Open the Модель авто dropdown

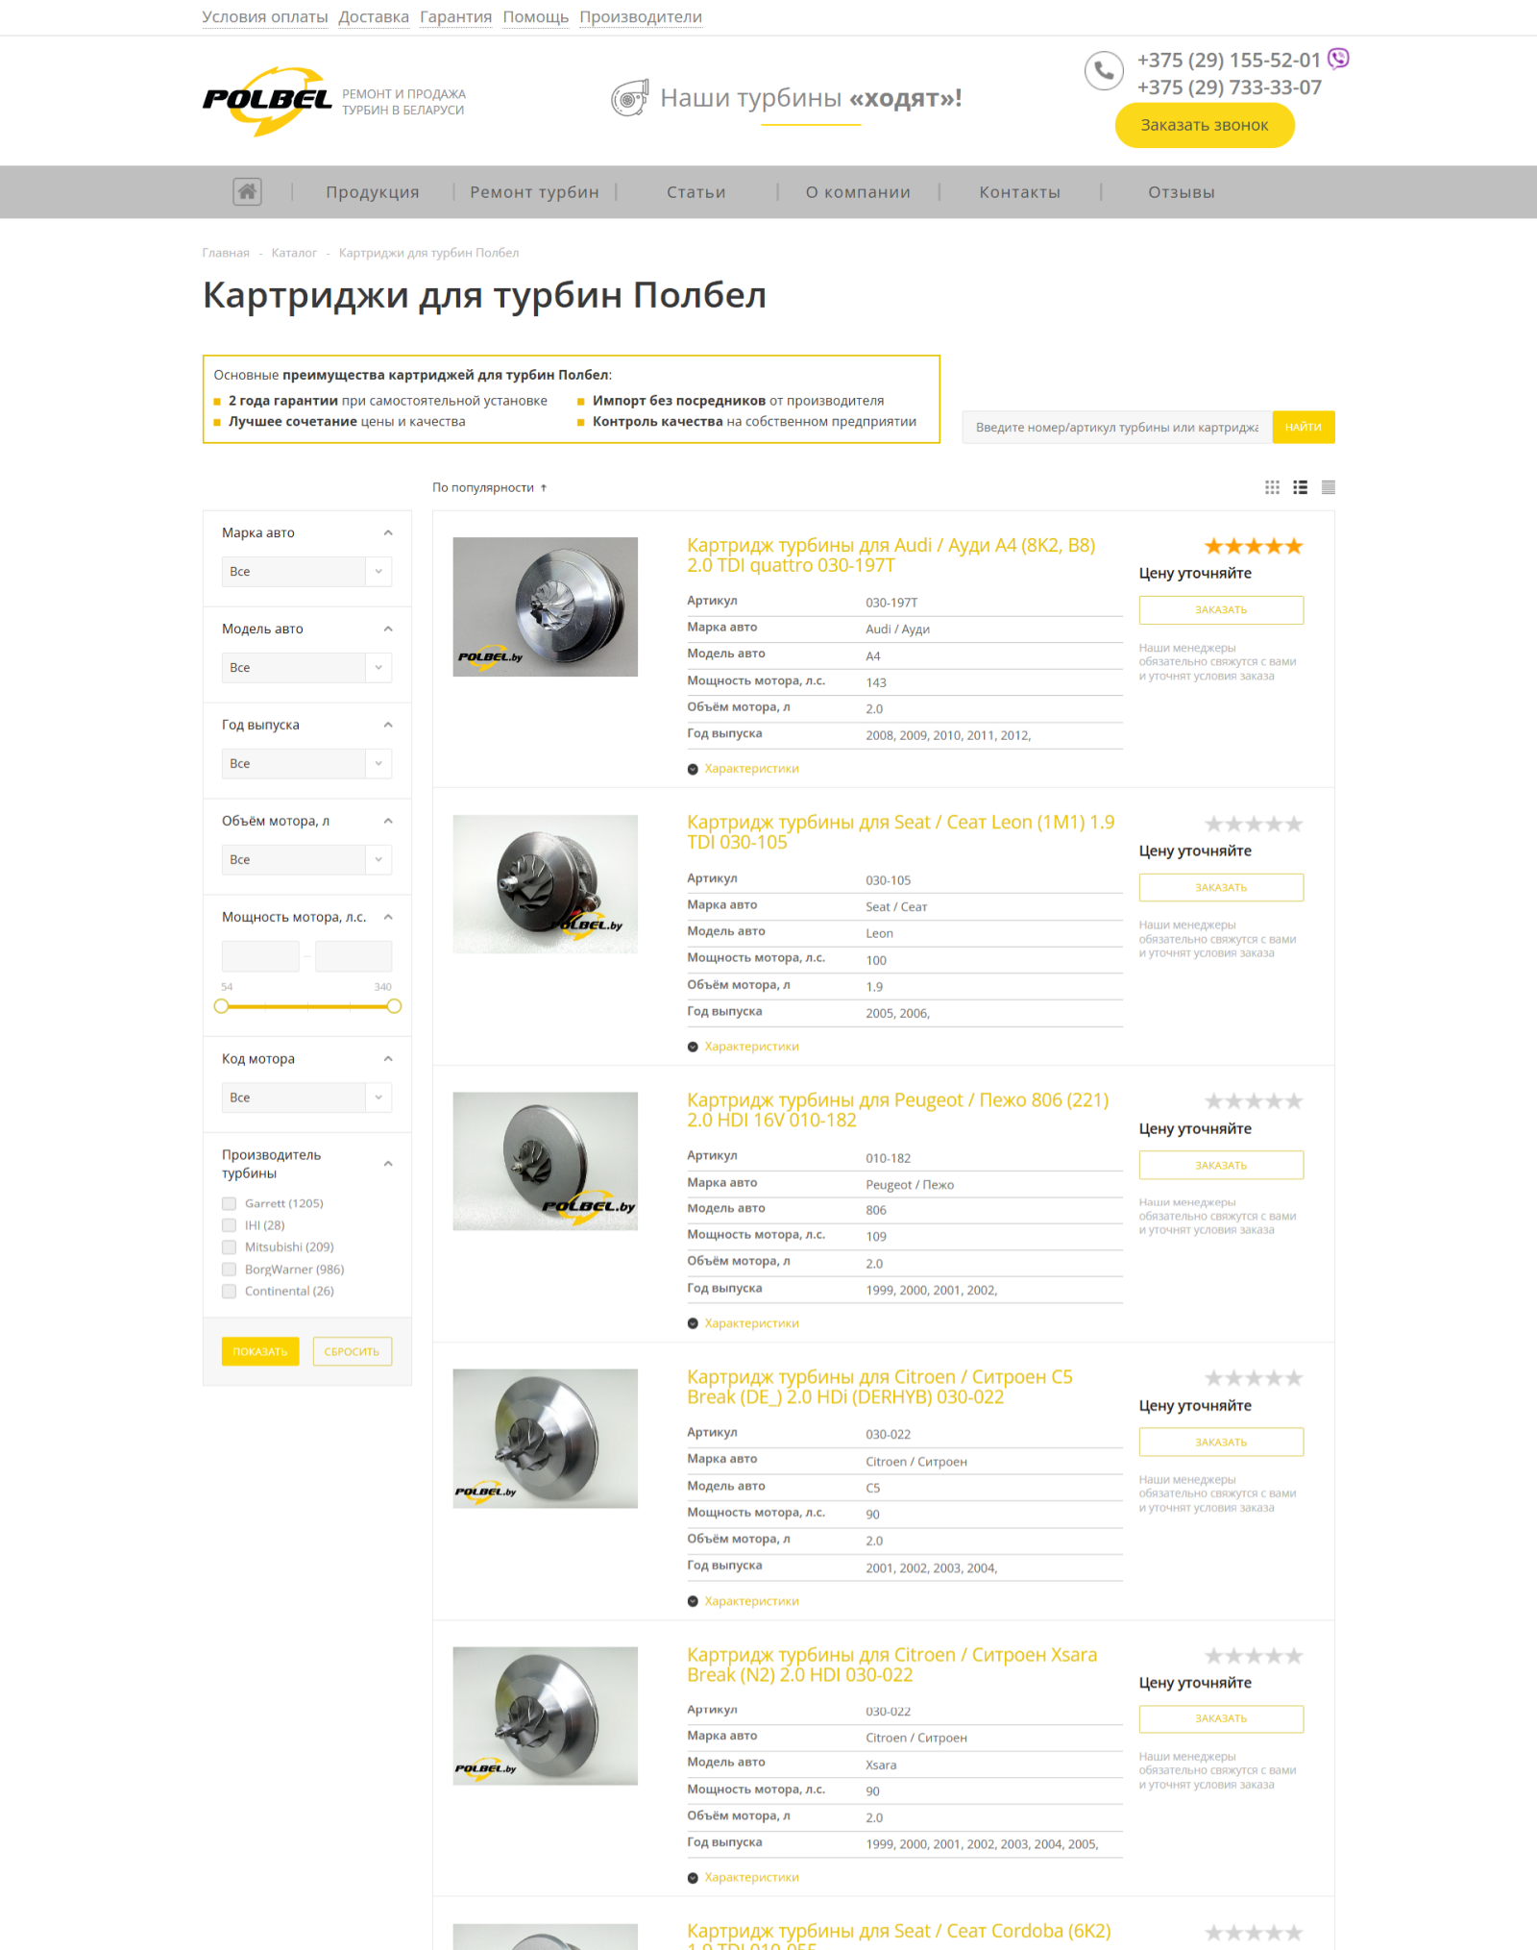point(306,667)
